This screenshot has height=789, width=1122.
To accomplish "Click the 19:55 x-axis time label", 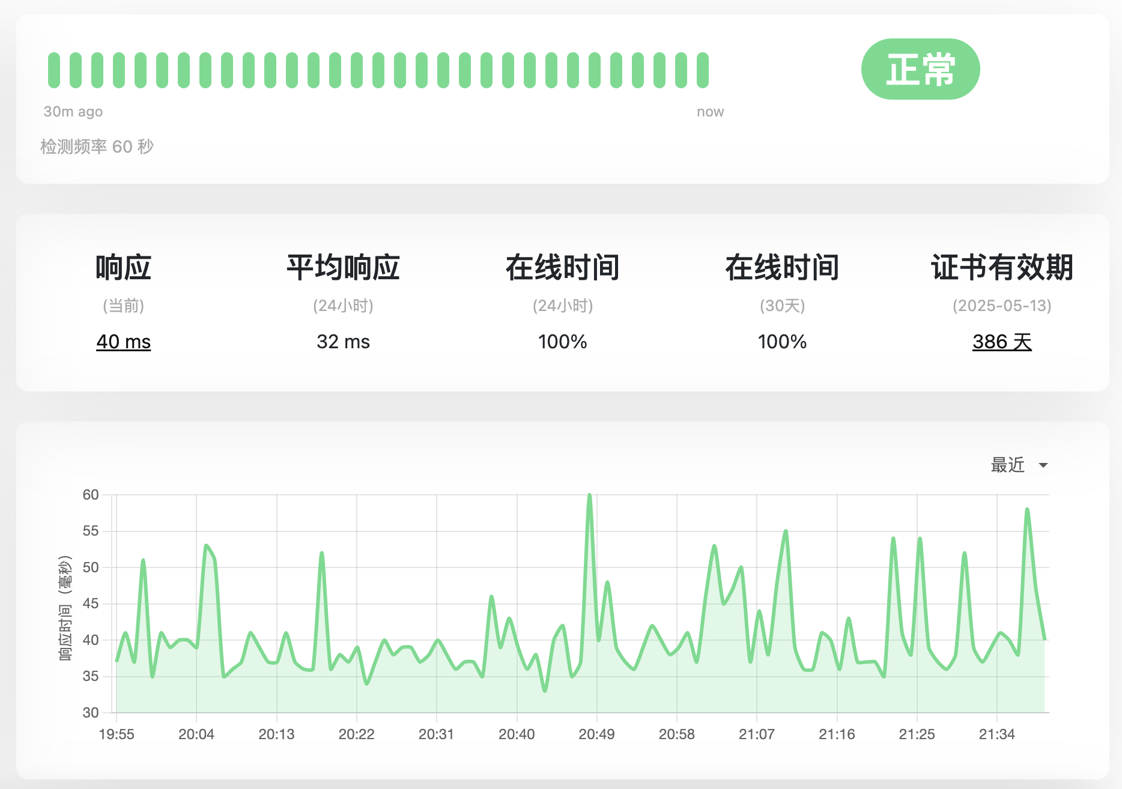I will (117, 734).
